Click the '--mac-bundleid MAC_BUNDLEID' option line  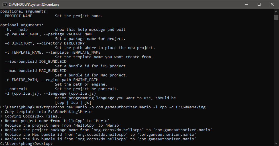(36, 71)
